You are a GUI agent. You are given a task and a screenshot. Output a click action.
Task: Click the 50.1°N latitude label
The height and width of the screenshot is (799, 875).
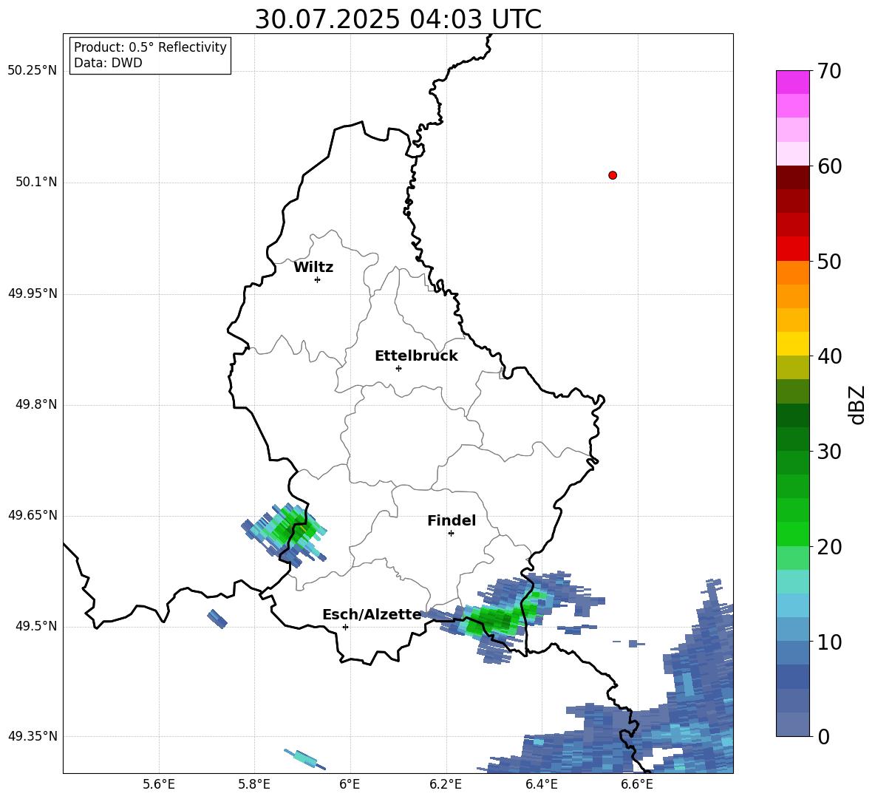[36, 182]
